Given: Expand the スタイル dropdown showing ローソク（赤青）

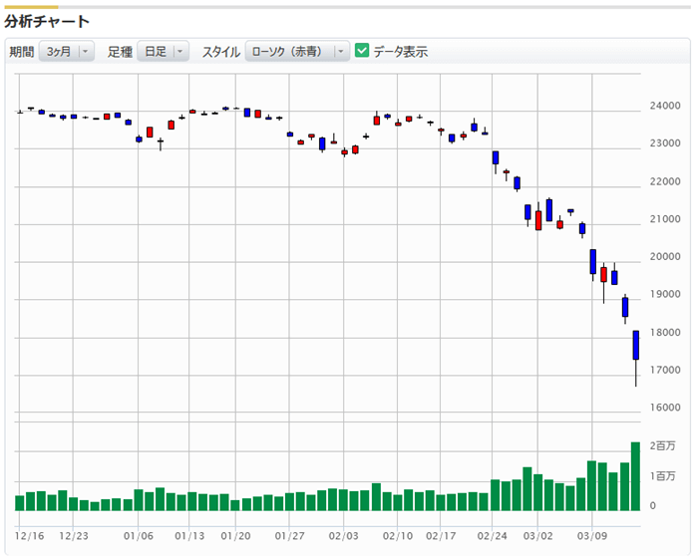Looking at the screenshot, I should (x=287, y=52).
